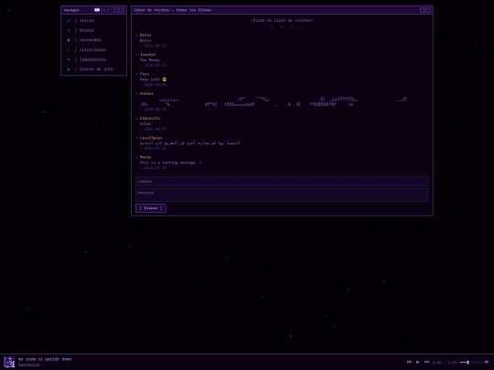Select the LevelSpurs guestbook name

(151, 138)
